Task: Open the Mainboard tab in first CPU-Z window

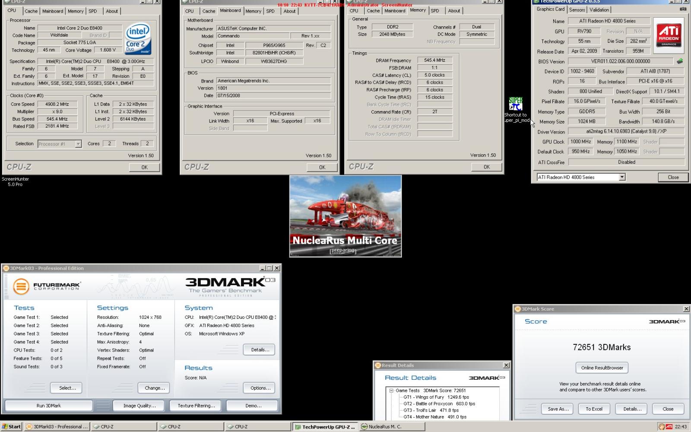Action: tap(53, 11)
